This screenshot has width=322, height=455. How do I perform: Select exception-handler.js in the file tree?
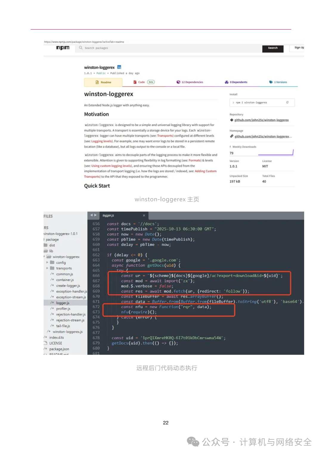pyautogui.click(x=72, y=291)
